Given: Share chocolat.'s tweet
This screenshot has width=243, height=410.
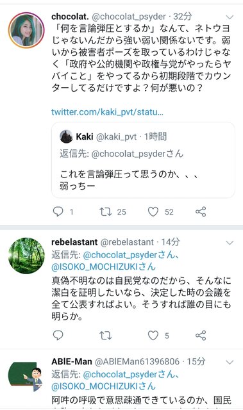Looking at the screenshot, I should tap(201, 211).
